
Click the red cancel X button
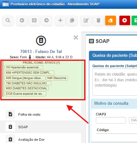125,20
